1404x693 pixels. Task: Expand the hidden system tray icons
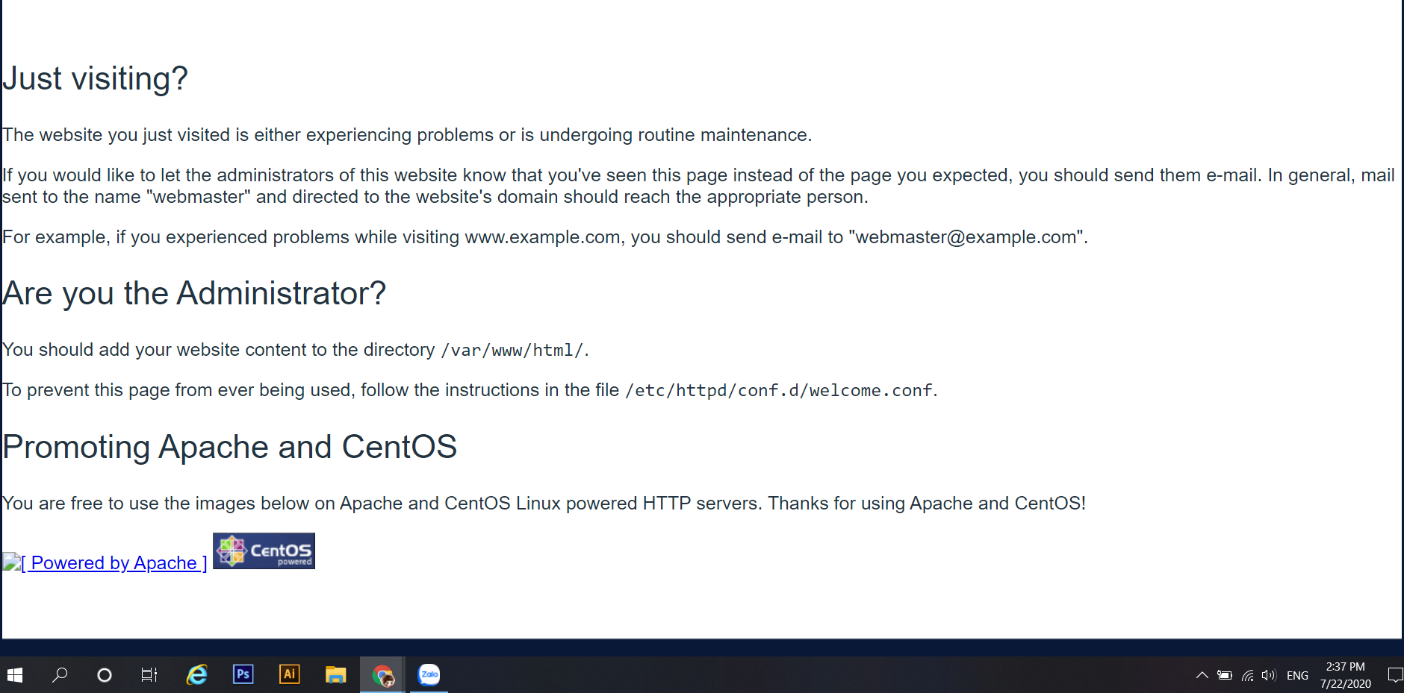click(1202, 675)
